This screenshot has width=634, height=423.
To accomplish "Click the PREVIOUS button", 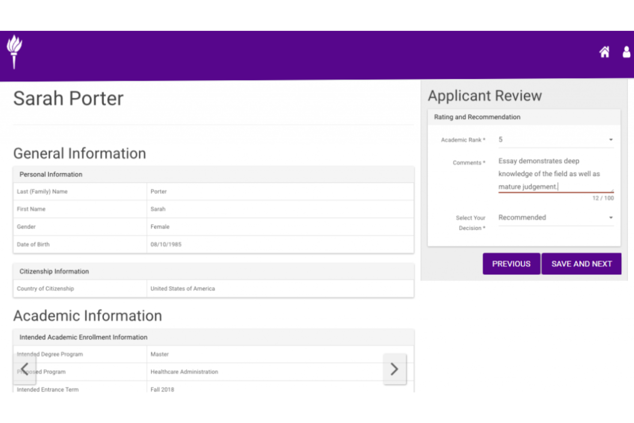I will pyautogui.click(x=511, y=264).
